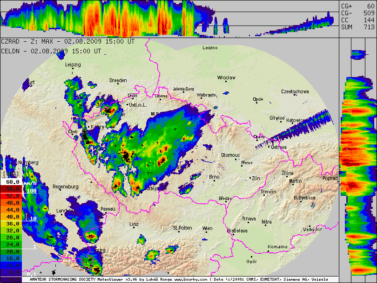Click the Leszno city label

(210, 47)
